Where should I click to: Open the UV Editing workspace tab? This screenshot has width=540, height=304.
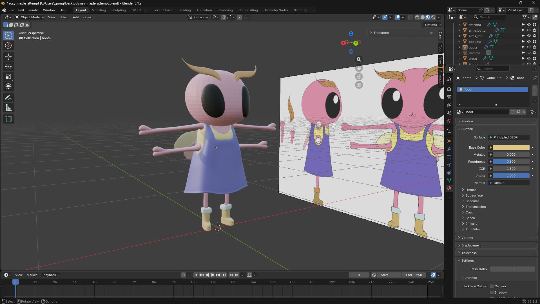click(139, 10)
